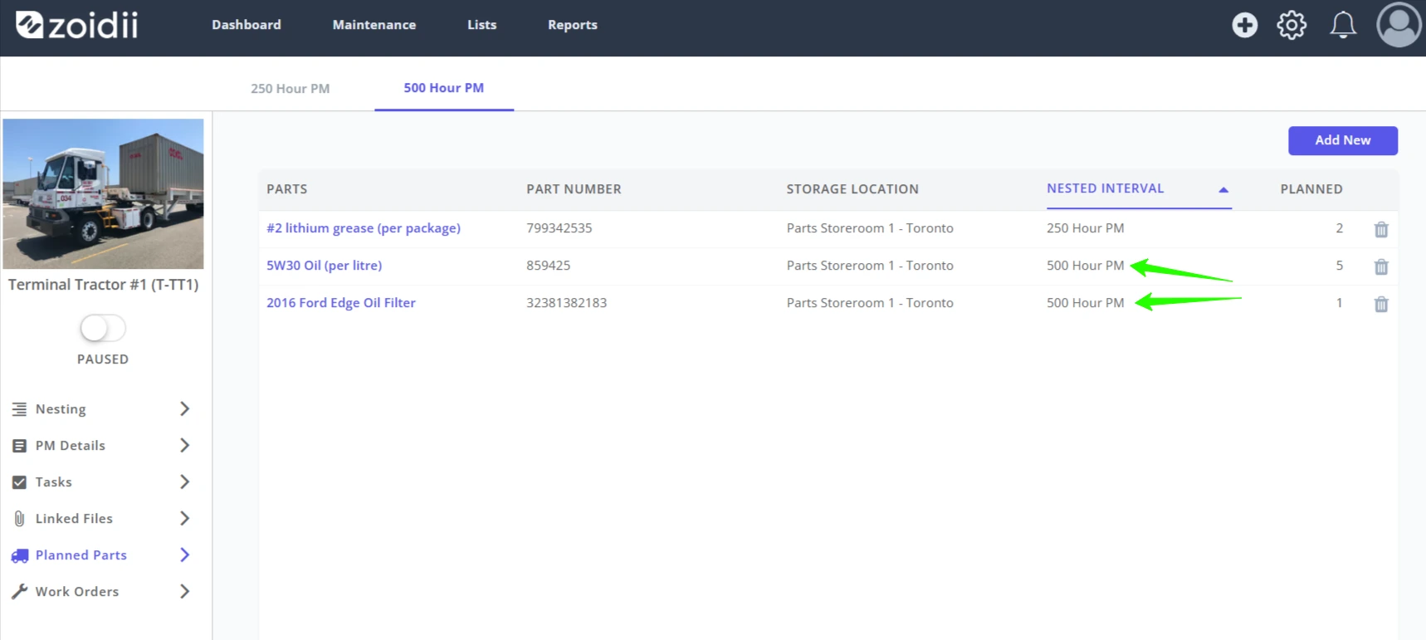Sort by the PART NUMBER column header
1426x640 pixels.
coord(574,189)
